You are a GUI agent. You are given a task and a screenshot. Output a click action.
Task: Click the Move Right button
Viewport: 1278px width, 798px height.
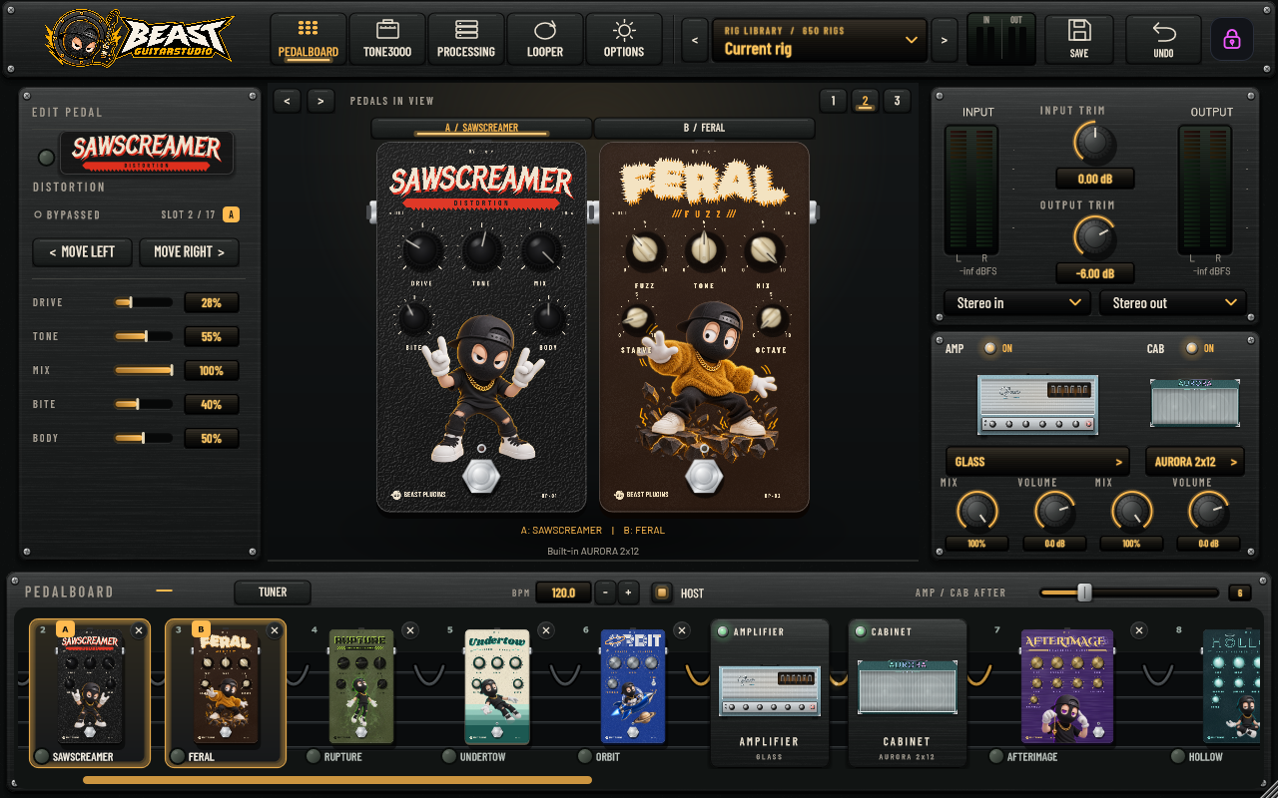[x=189, y=252]
